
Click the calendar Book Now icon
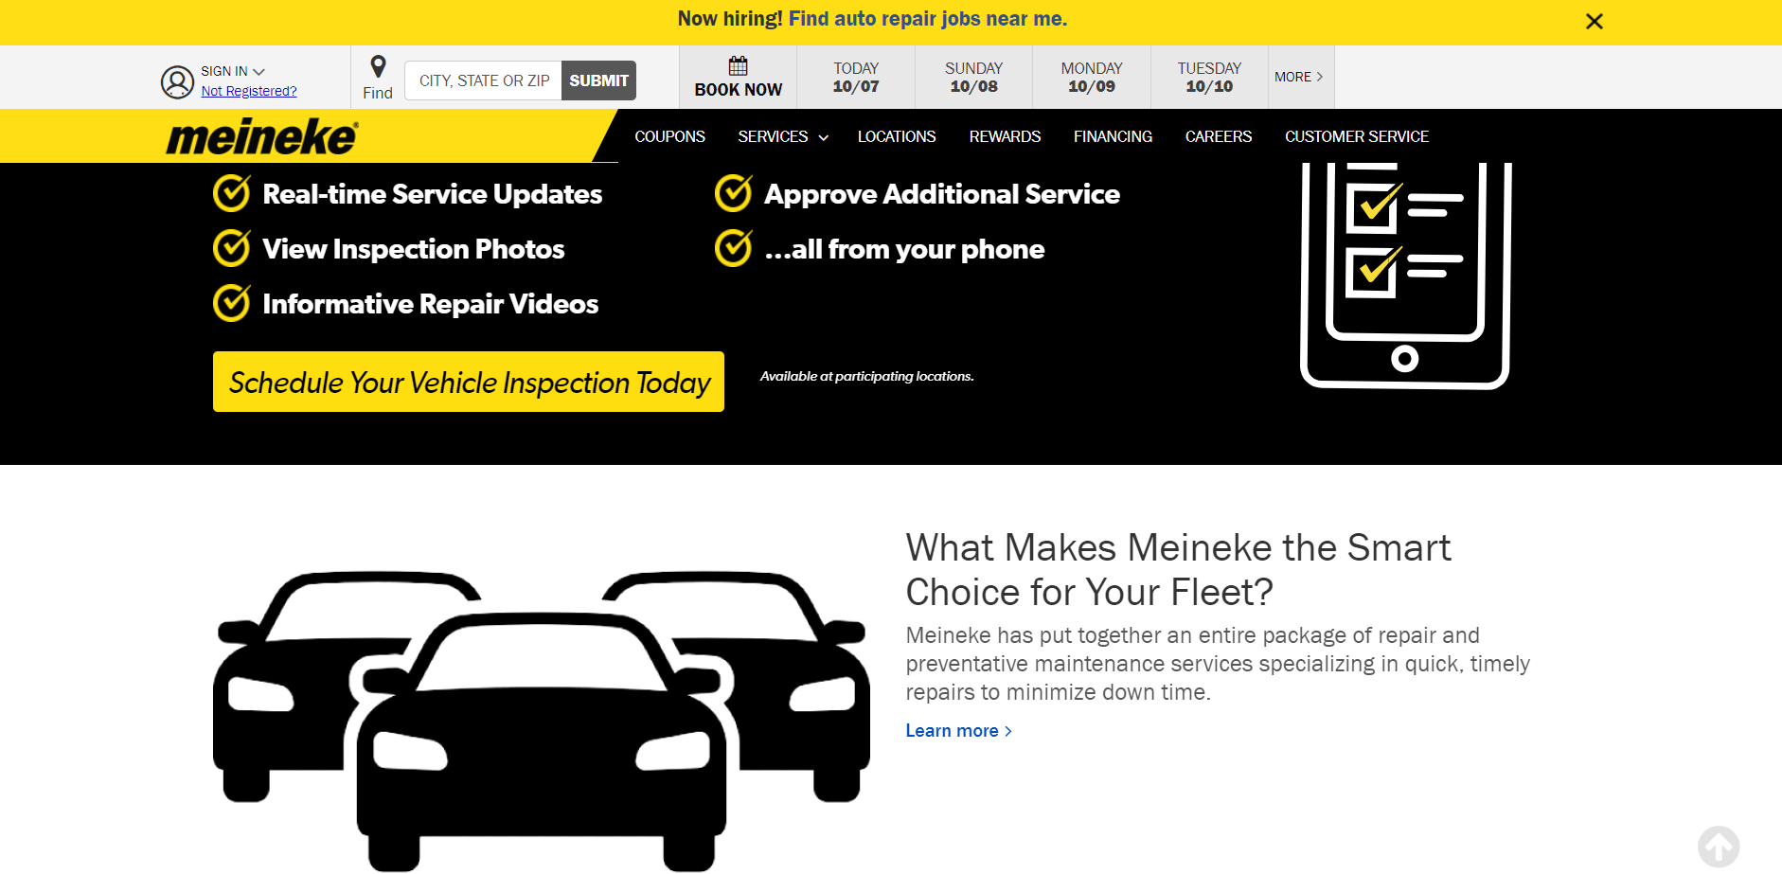(x=738, y=64)
